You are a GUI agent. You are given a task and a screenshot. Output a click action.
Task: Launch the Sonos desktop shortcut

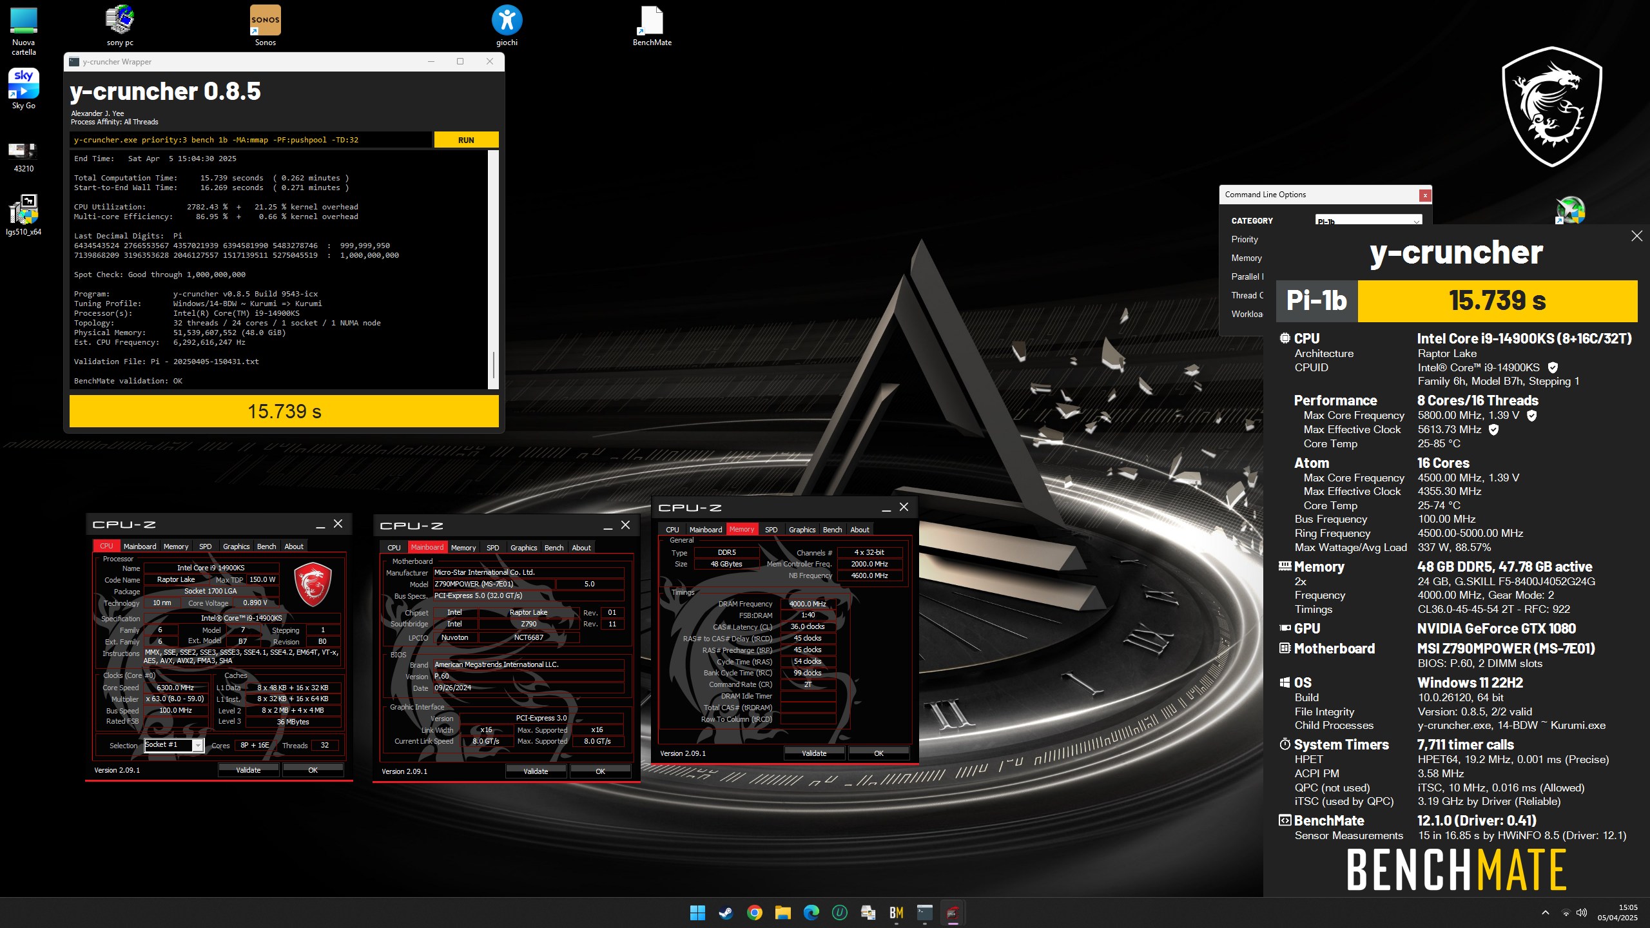(x=265, y=26)
